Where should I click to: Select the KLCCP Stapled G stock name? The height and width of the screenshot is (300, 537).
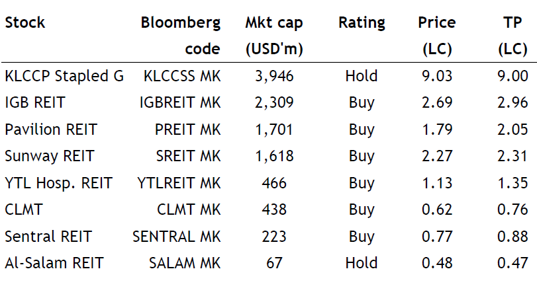click(64, 76)
